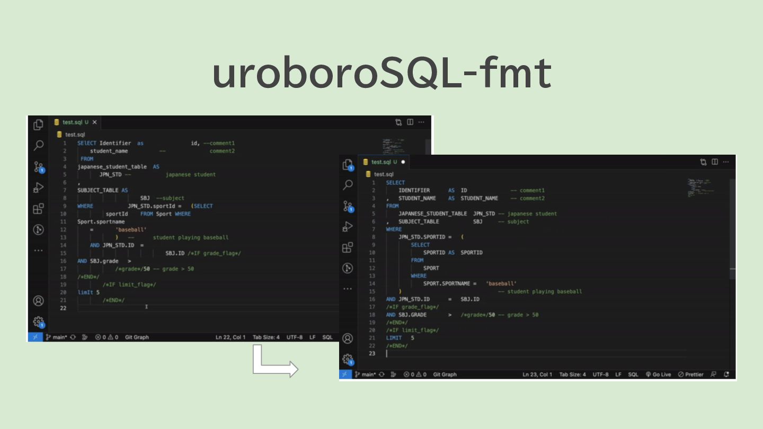Screen dimensions: 763x429
Task: Select test.sql tab in the right window
Action: tap(384, 162)
